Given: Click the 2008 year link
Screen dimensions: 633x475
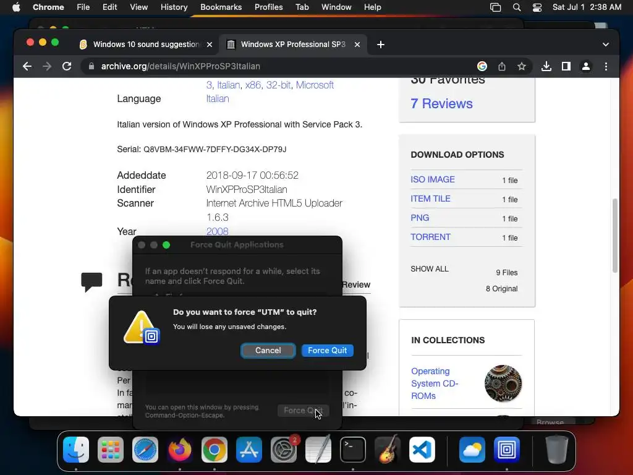Looking at the screenshot, I should pos(217,231).
